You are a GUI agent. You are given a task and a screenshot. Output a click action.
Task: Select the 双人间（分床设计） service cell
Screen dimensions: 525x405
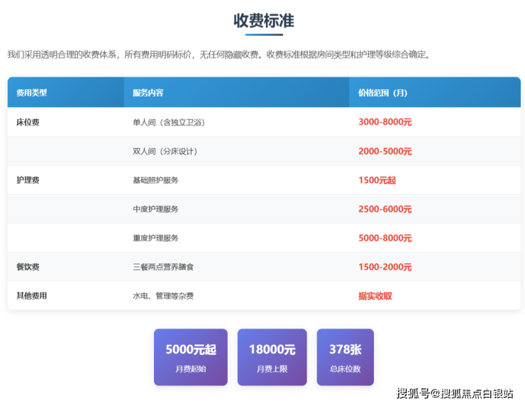pos(165,152)
